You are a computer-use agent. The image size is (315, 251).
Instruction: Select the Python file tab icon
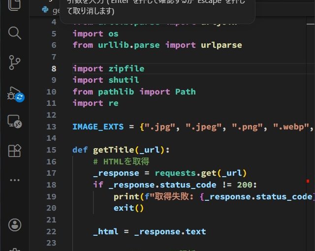[45, 9]
